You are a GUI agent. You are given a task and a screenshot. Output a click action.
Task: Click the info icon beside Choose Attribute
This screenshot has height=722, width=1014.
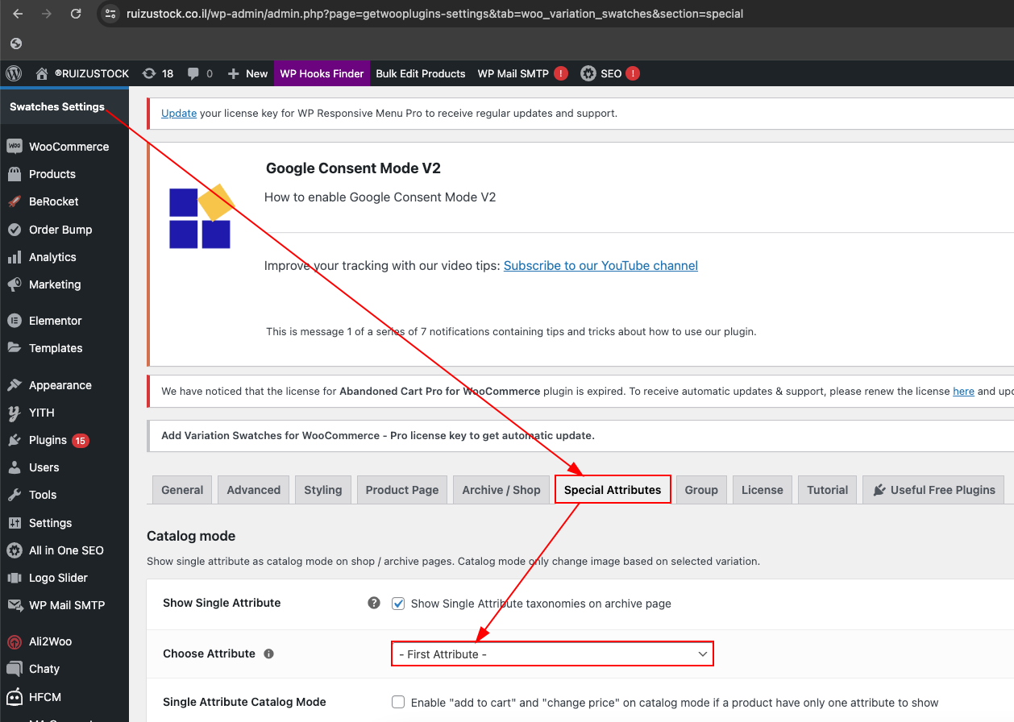(x=268, y=654)
